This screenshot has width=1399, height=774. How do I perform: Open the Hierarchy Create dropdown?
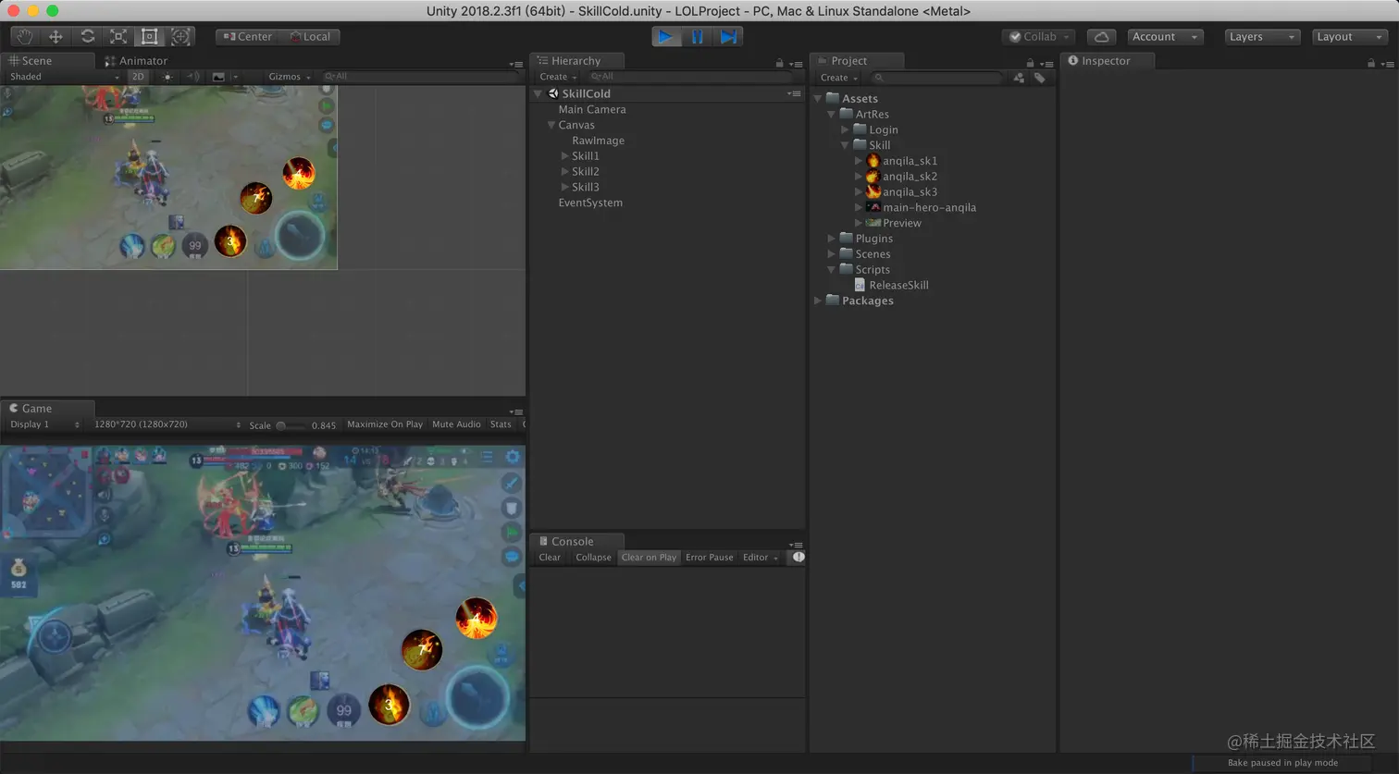pyautogui.click(x=558, y=78)
